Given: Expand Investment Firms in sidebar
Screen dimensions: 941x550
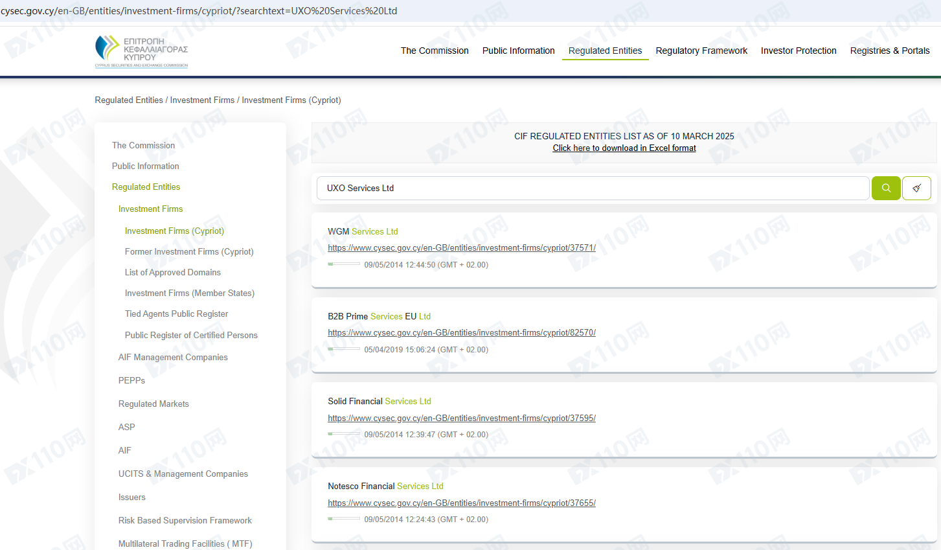Looking at the screenshot, I should pos(150,209).
